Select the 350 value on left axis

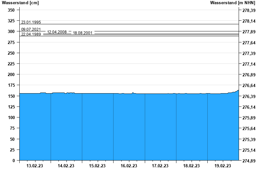pyautogui.click(x=11, y=10)
